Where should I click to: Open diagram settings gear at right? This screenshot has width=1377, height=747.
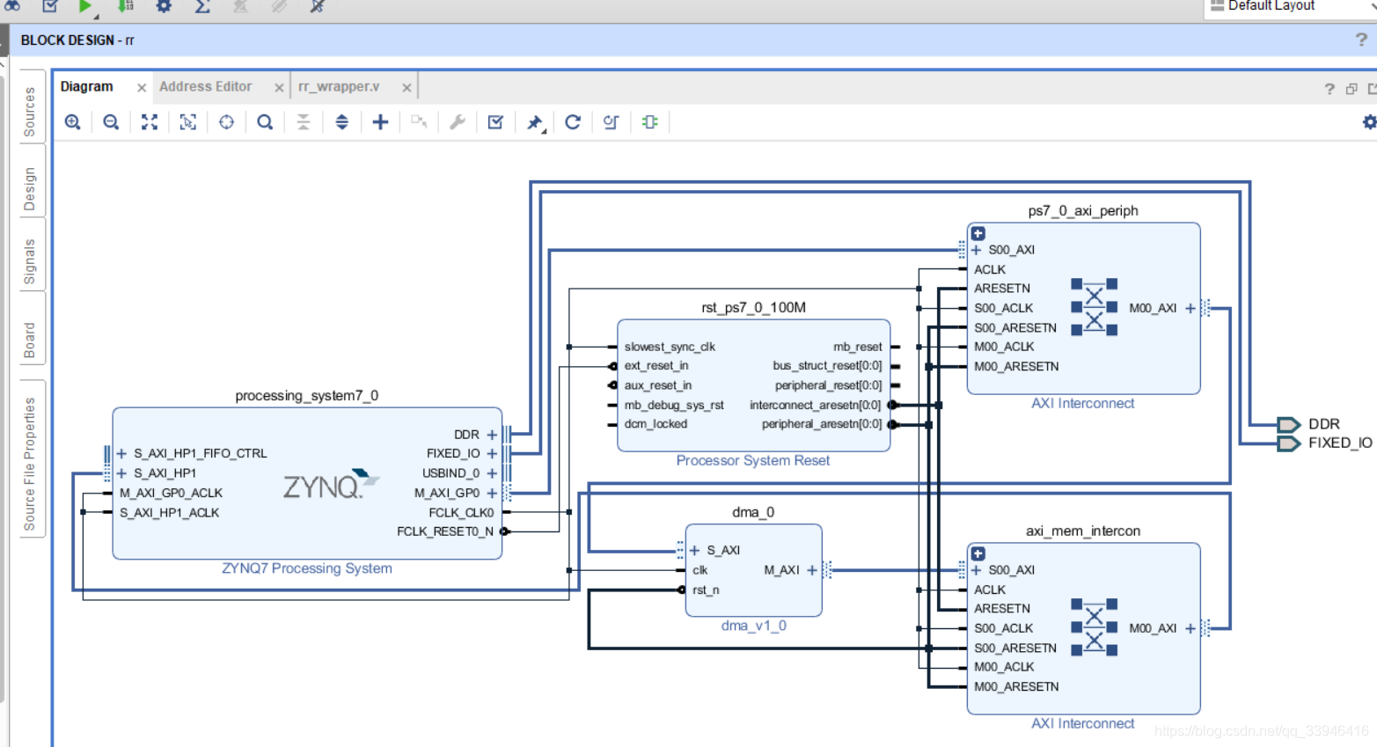click(1369, 122)
